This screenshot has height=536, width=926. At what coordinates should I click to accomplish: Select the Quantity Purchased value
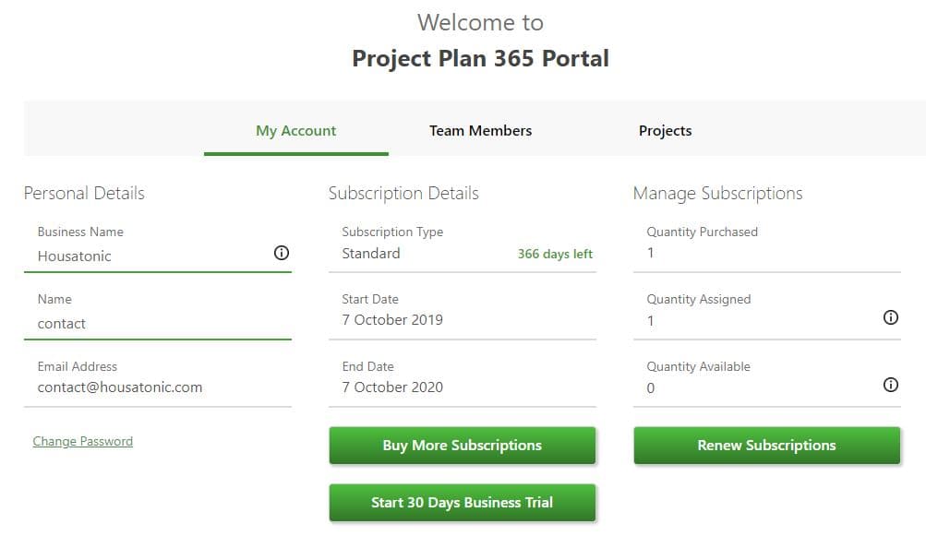click(x=651, y=253)
